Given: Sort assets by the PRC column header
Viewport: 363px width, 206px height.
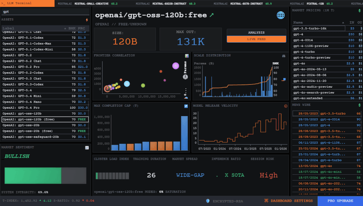Looking at the screenshot, I should pyautogui.click(x=82, y=28).
